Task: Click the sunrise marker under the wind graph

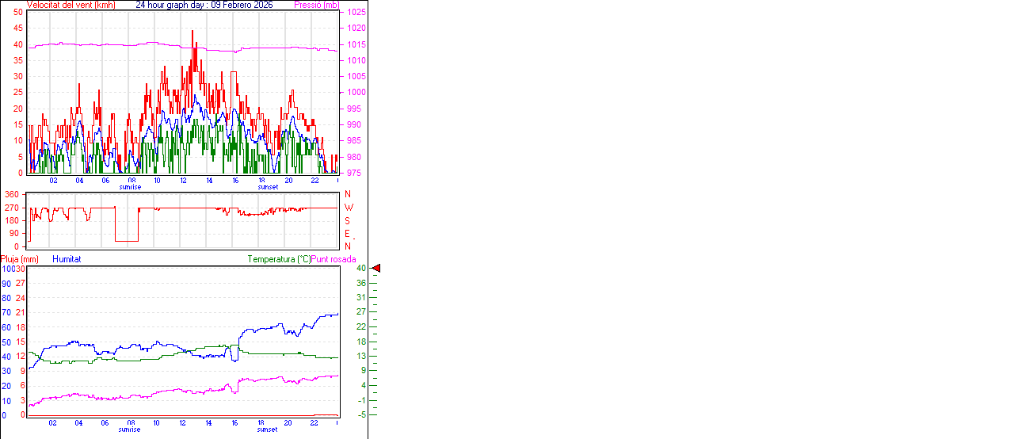Action: [x=130, y=187]
